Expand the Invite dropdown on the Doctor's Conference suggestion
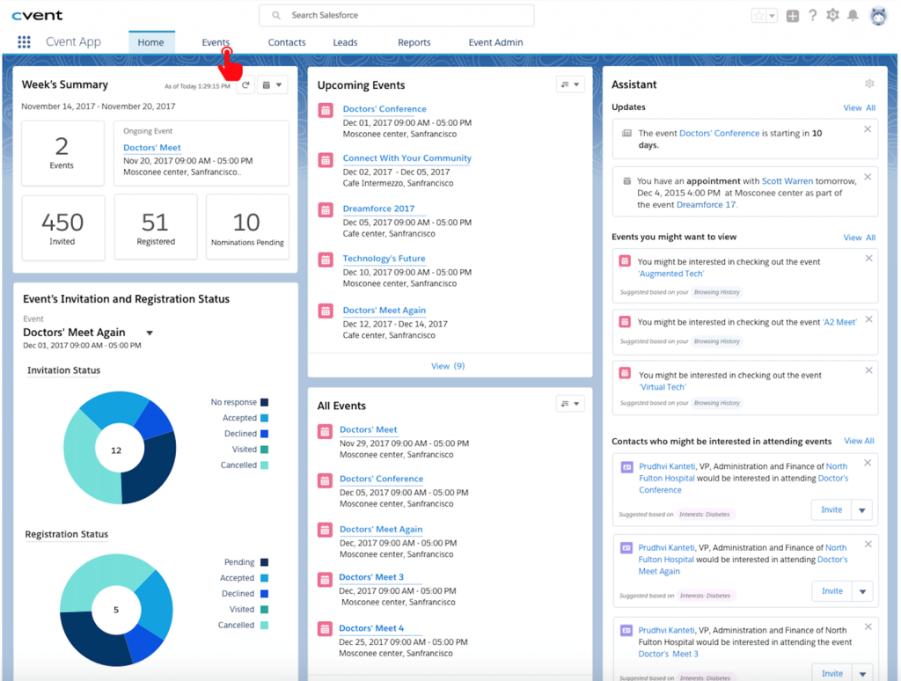Screen dimensions: 901x681 (862, 510)
